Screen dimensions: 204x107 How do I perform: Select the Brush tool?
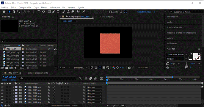pos(64,12)
